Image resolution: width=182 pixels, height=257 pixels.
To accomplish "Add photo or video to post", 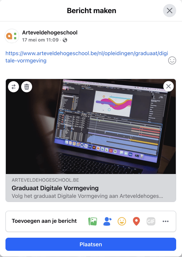I will click(x=93, y=221).
